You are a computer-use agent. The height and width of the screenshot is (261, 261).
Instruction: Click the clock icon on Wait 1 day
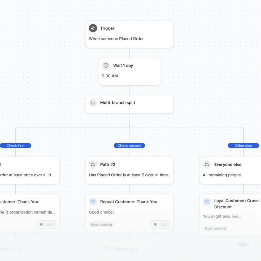(x=106, y=65)
